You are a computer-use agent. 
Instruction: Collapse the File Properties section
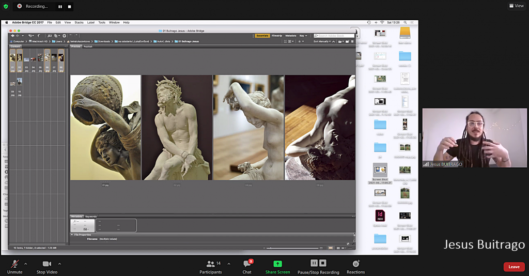(72, 235)
